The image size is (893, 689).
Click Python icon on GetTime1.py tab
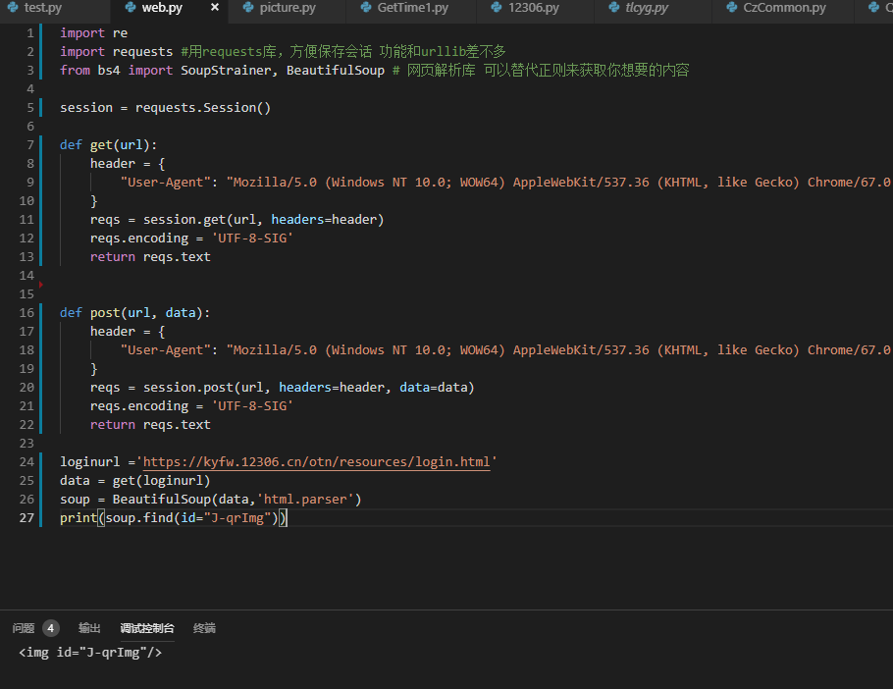tap(366, 8)
